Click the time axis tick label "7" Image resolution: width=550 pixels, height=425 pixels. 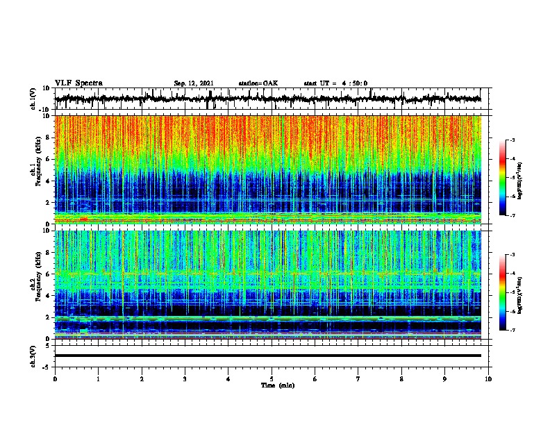pyautogui.click(x=358, y=379)
